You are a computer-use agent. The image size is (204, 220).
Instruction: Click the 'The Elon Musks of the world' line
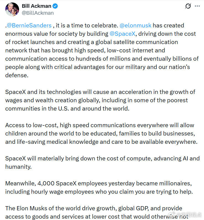click(94, 208)
